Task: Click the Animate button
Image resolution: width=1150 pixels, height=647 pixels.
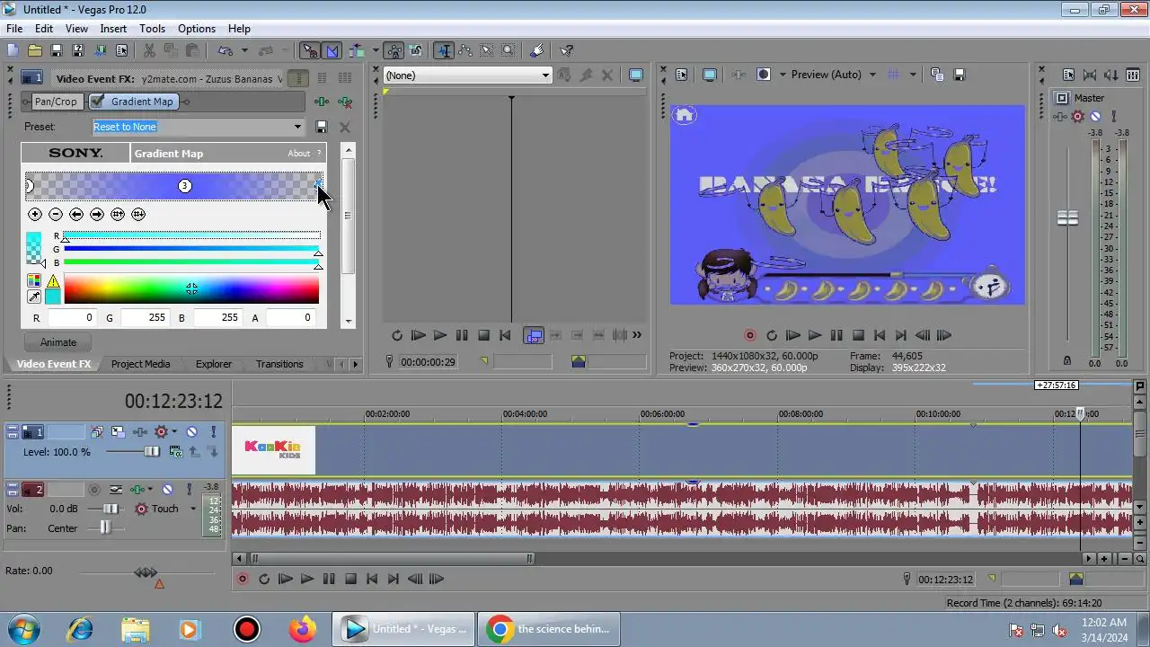Action: click(x=58, y=343)
